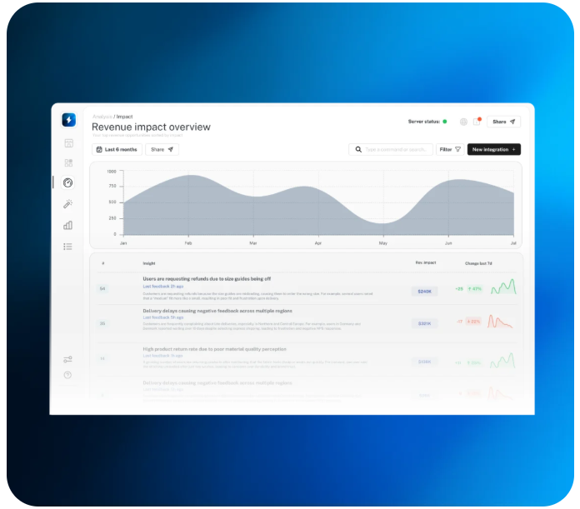This screenshot has height=509, width=580.
Task: Open the list view sidebar icon
Action: coord(68,247)
